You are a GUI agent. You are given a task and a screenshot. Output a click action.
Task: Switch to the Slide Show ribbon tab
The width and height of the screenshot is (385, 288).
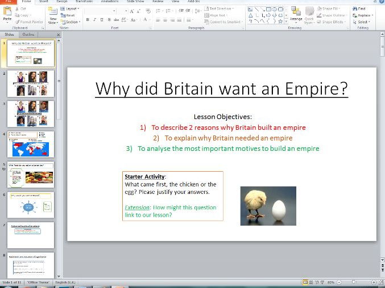135,1
